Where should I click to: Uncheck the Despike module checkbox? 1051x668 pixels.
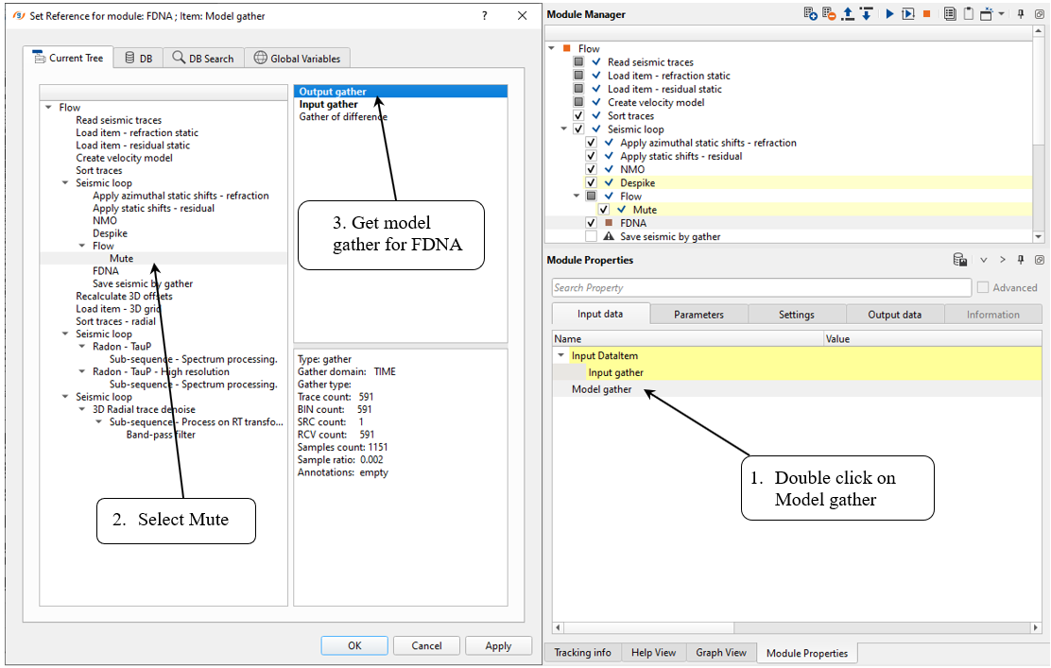592,183
